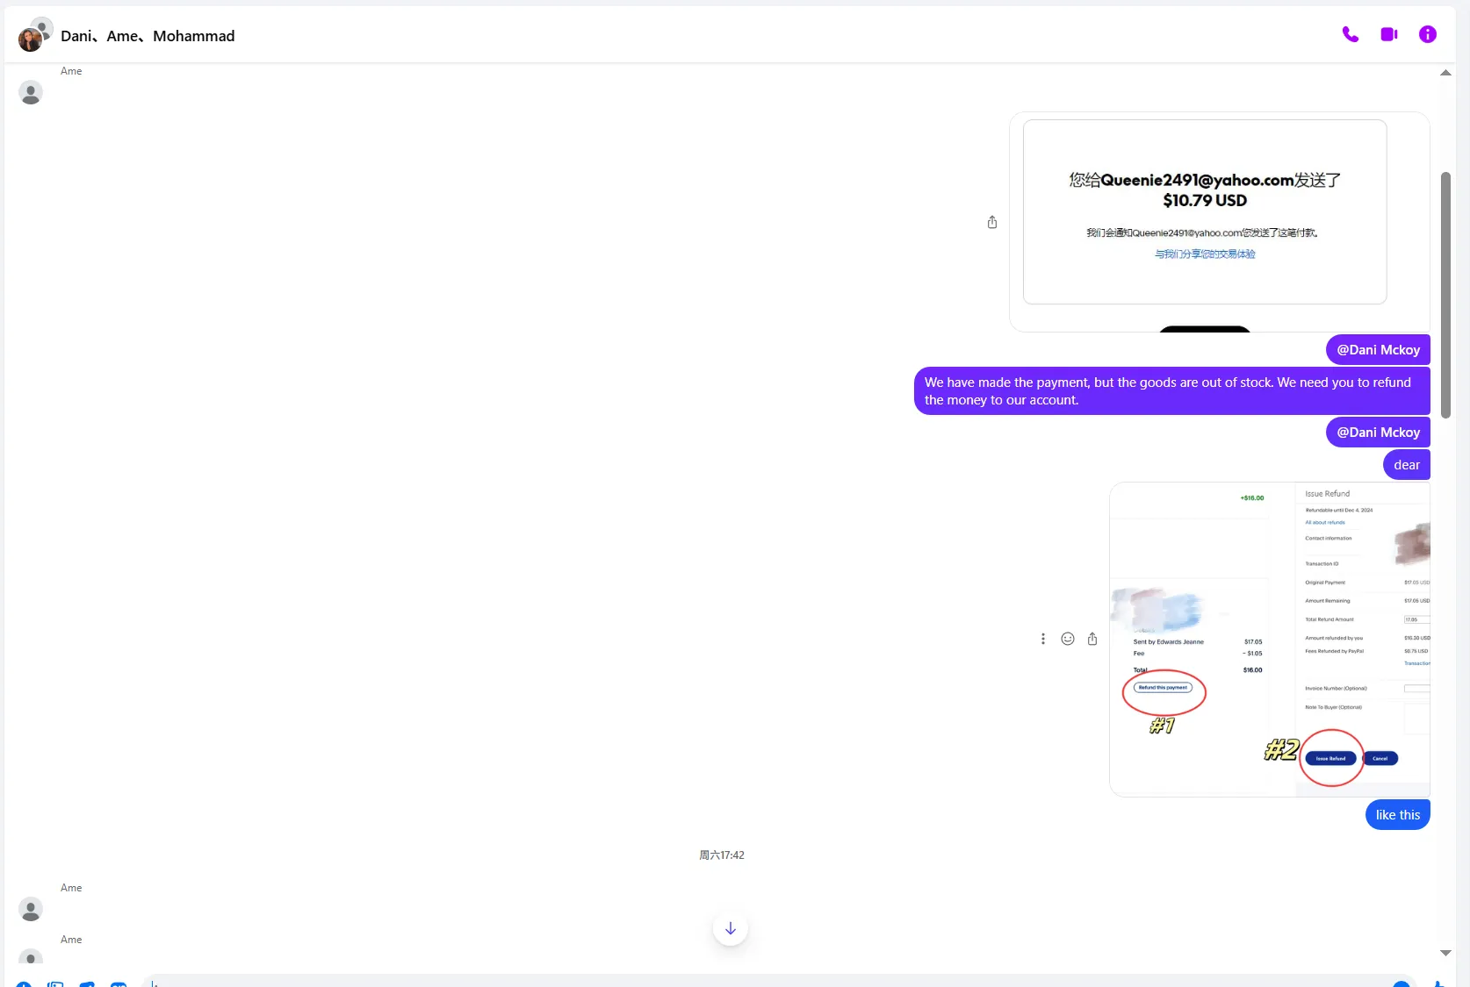Start a video call with the group
The width and height of the screenshot is (1470, 987).
click(1389, 35)
